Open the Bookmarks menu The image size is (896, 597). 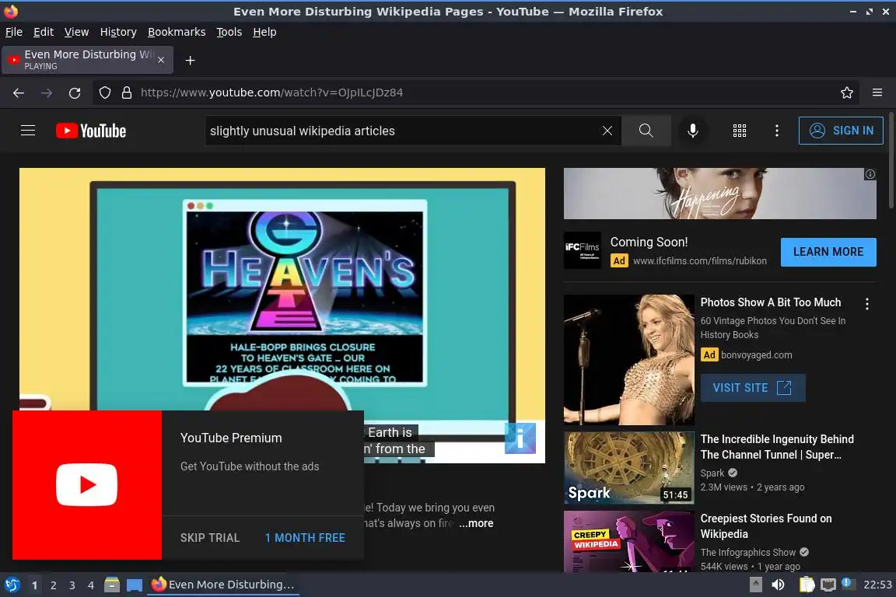[x=177, y=32]
